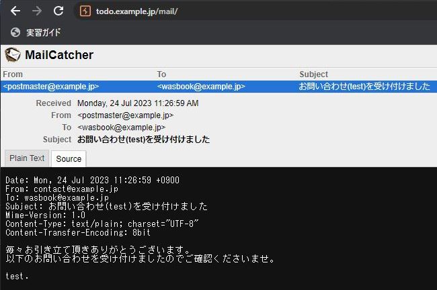Click the Subject header line in source

point(106,206)
